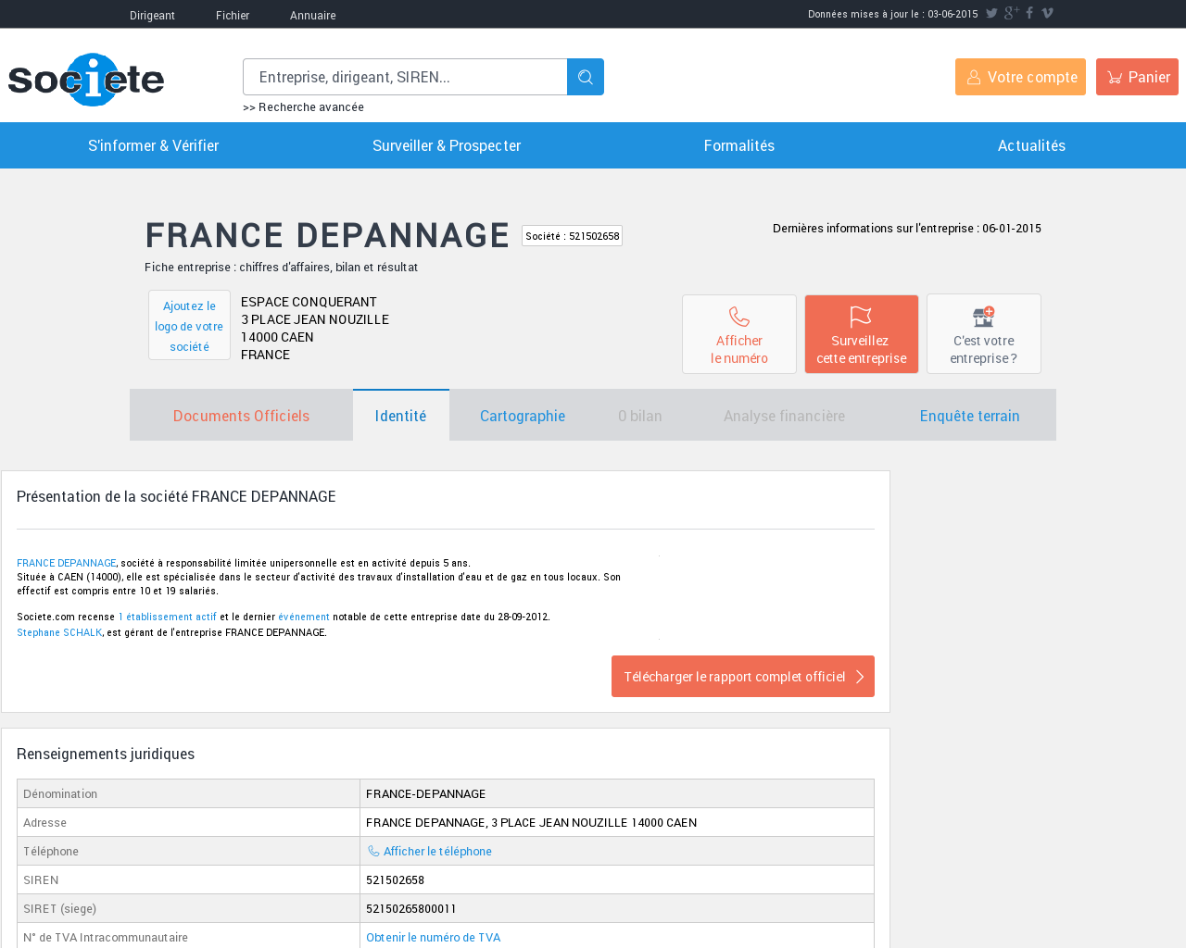This screenshot has height=948, width=1186.
Task: Open the FRANCE DEPANNAGE link in presentation
Action: 66,563
